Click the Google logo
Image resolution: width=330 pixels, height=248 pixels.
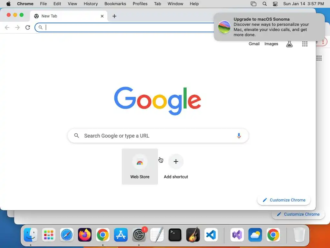(x=157, y=101)
